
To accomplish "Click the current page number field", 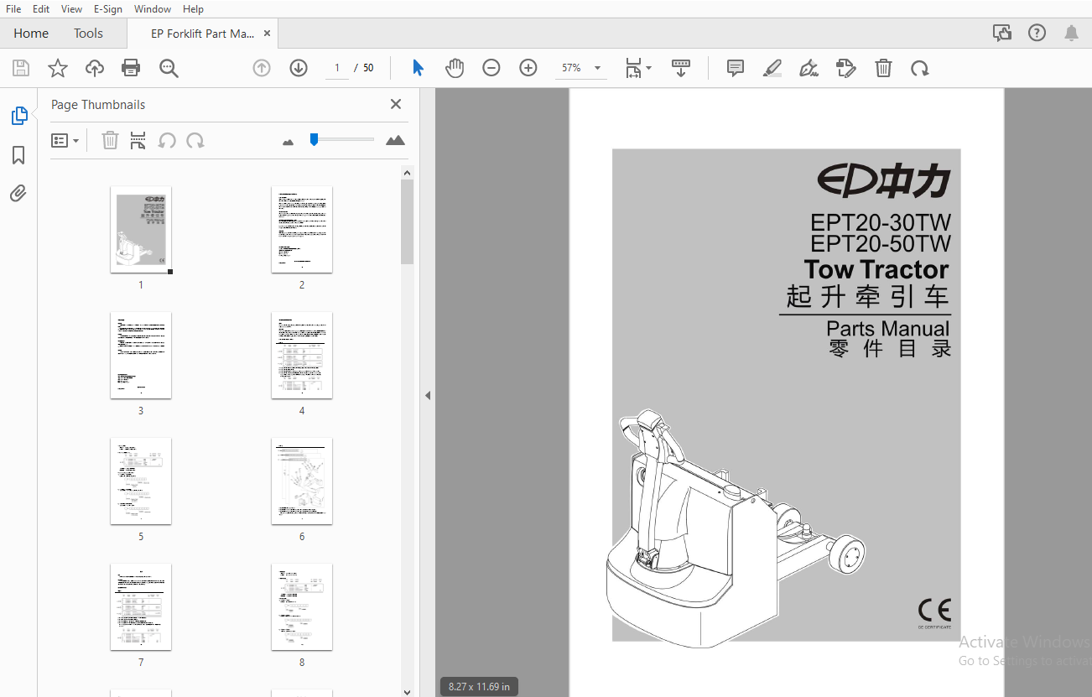I will coord(336,68).
